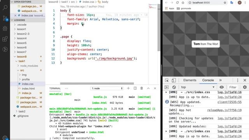The height and width of the screenshot is (140, 249).
Task: Switch to the Console tab
Action: point(208,80)
